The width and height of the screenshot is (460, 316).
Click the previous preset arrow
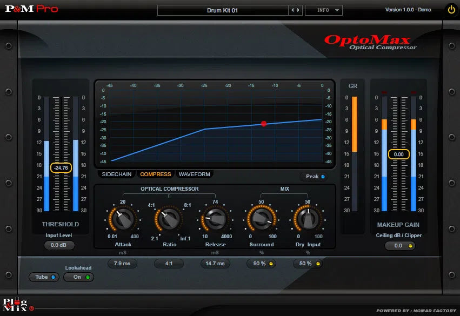[292, 9]
